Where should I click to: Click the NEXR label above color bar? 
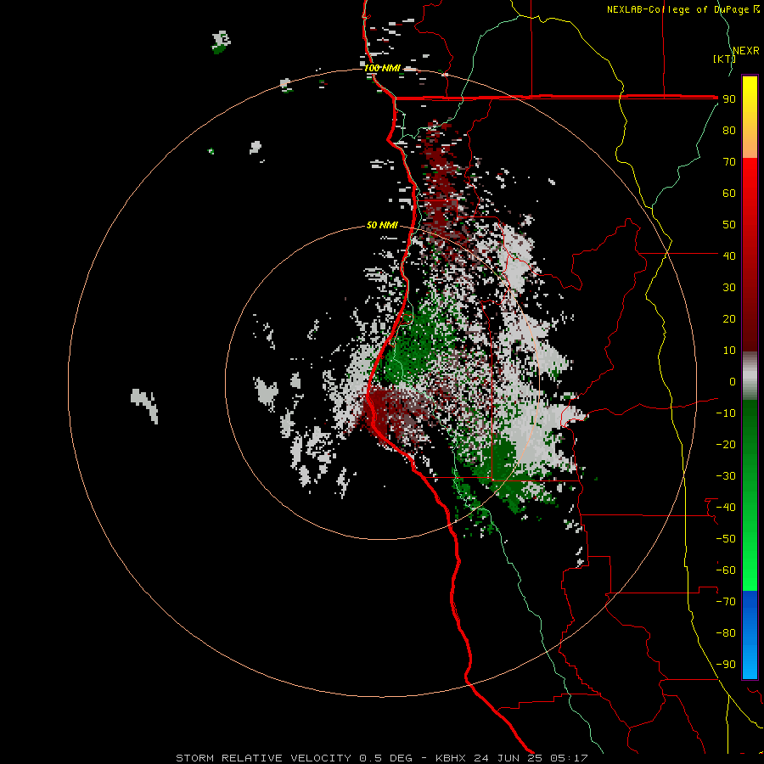tap(746, 51)
